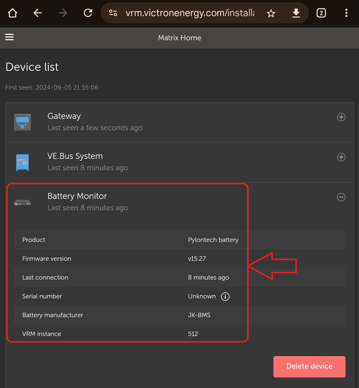Click the Last connection label

tap(45, 277)
